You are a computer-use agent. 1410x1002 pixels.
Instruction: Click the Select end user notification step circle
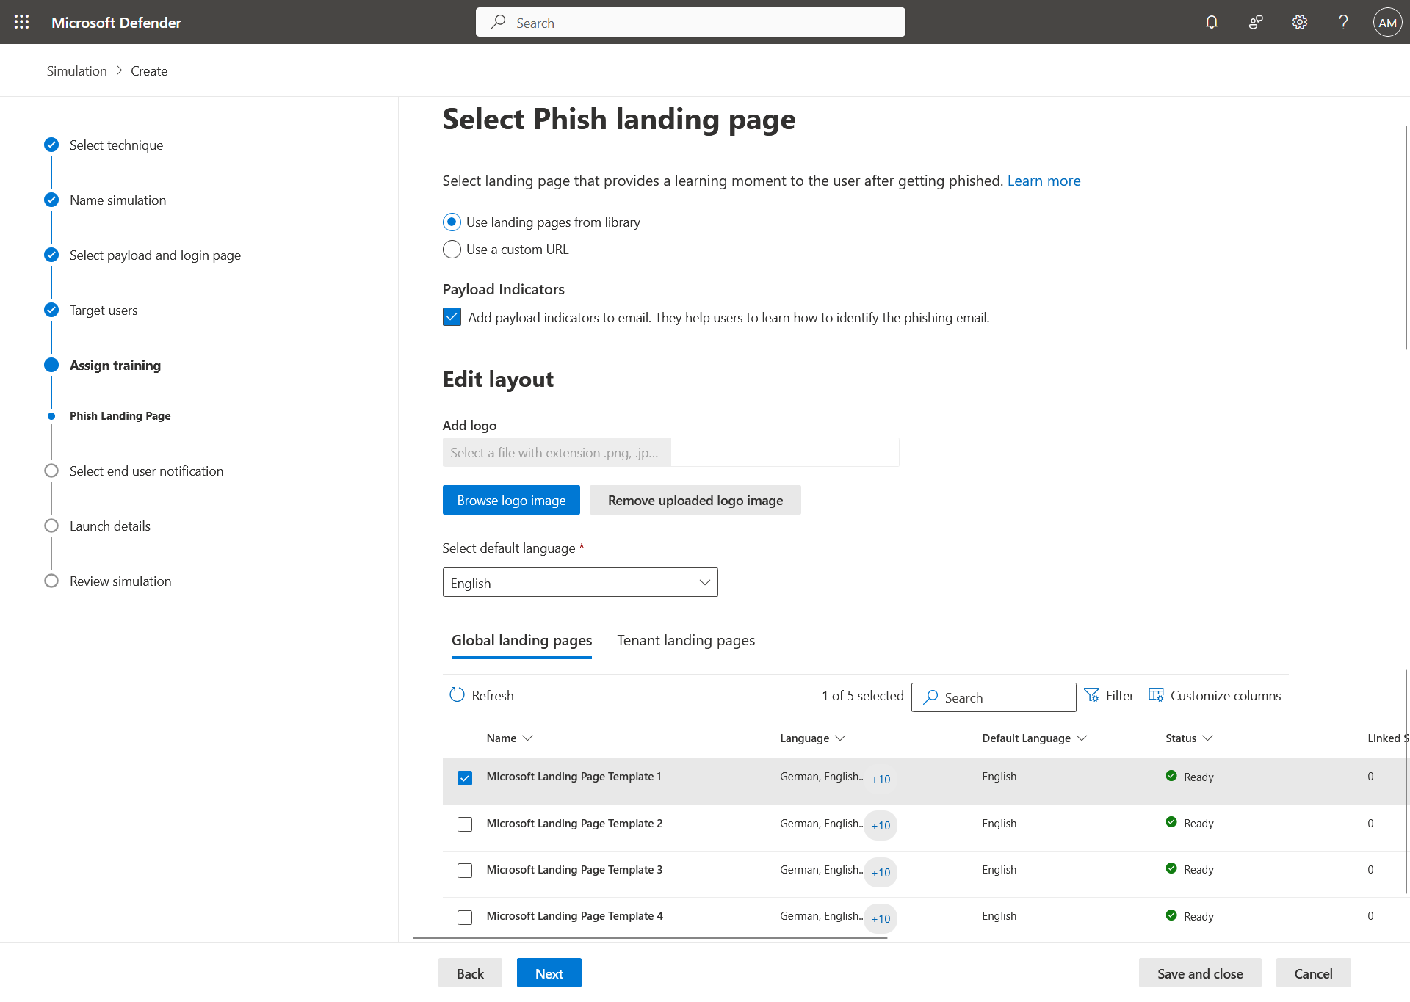tap(51, 471)
